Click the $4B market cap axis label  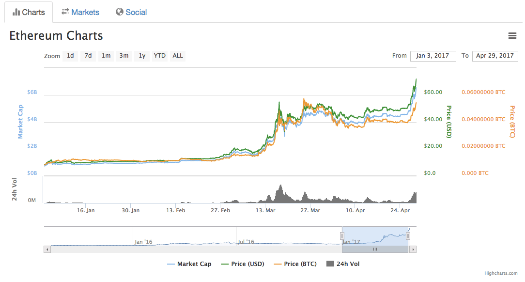[32, 119]
